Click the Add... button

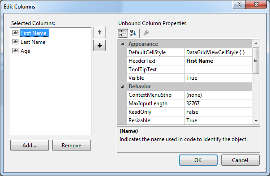[30, 146]
